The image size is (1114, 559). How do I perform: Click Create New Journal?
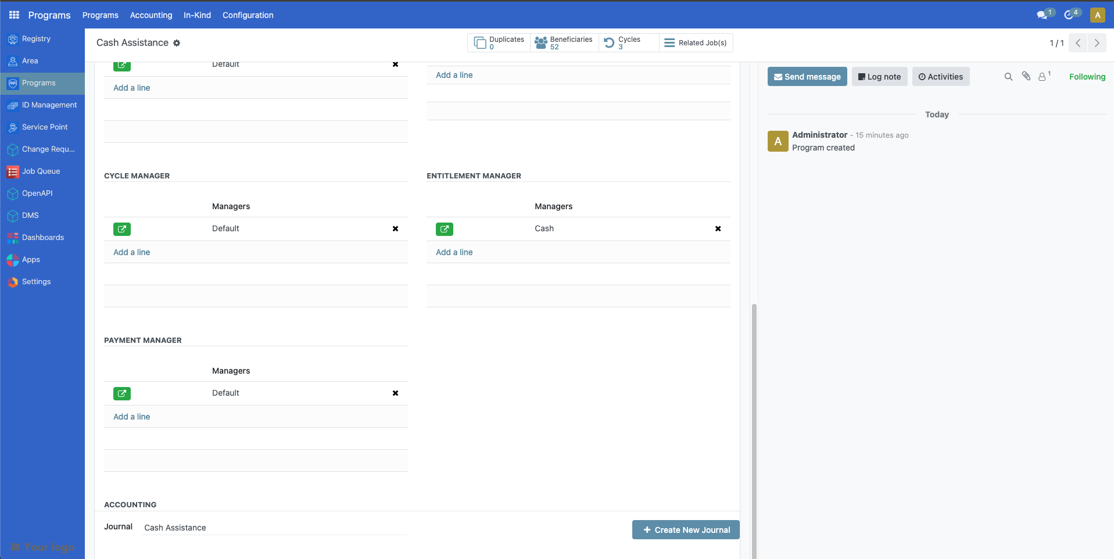685,529
